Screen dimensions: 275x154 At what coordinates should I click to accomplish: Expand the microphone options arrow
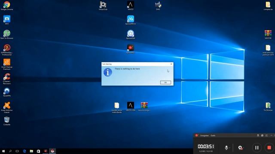[229, 148]
